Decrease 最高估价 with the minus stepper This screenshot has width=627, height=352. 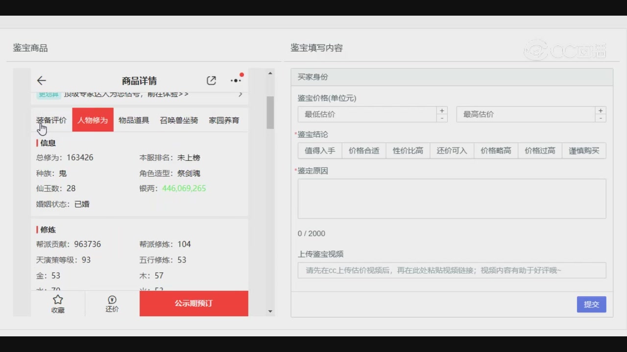601,118
